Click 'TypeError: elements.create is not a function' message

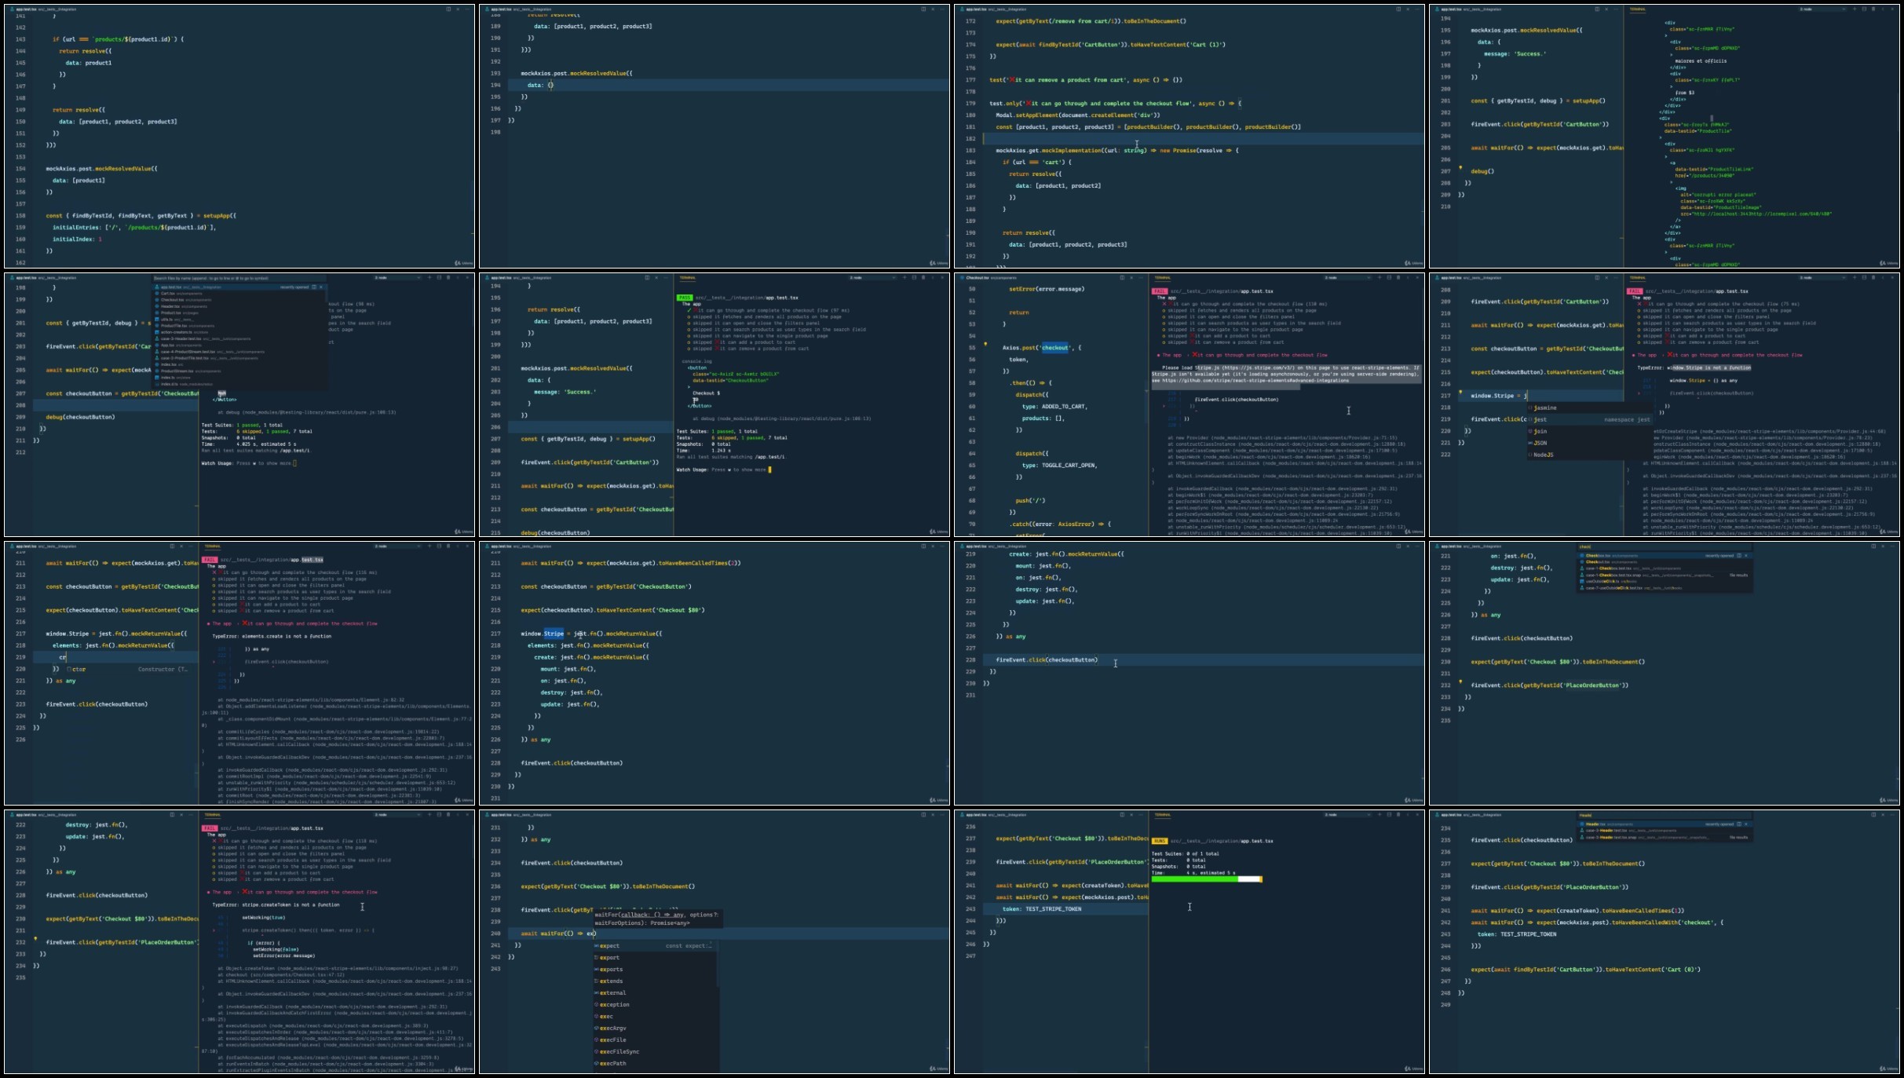(x=272, y=636)
